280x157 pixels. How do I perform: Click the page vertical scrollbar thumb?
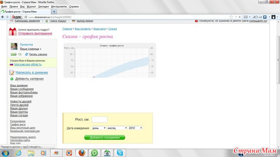pyautogui.click(x=278, y=60)
